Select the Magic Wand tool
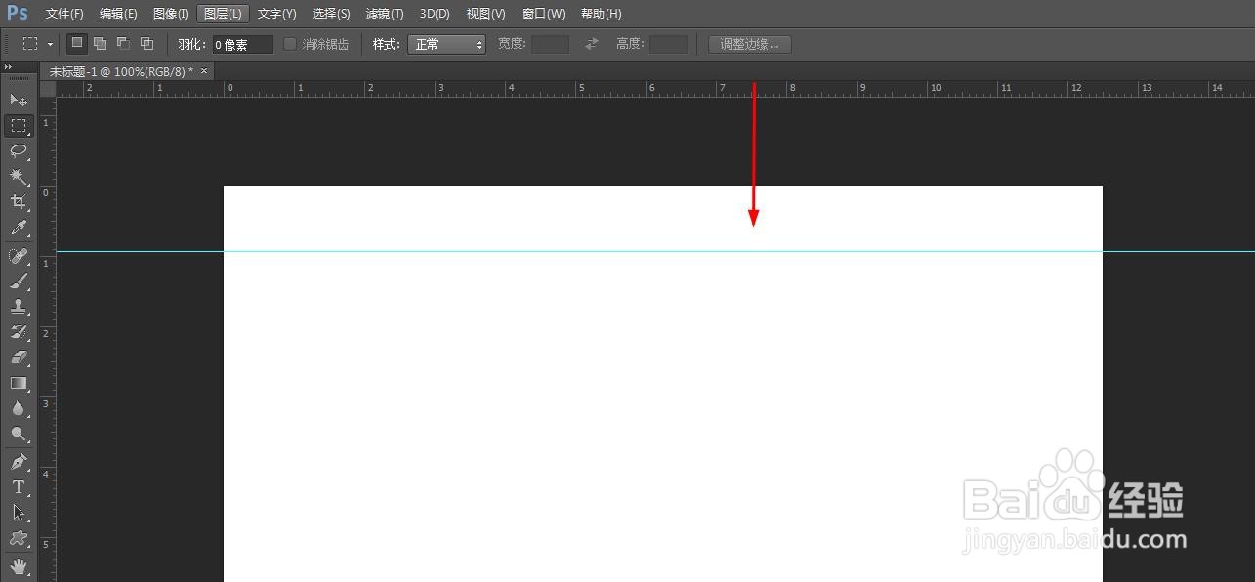The image size is (1255, 582). [19, 176]
